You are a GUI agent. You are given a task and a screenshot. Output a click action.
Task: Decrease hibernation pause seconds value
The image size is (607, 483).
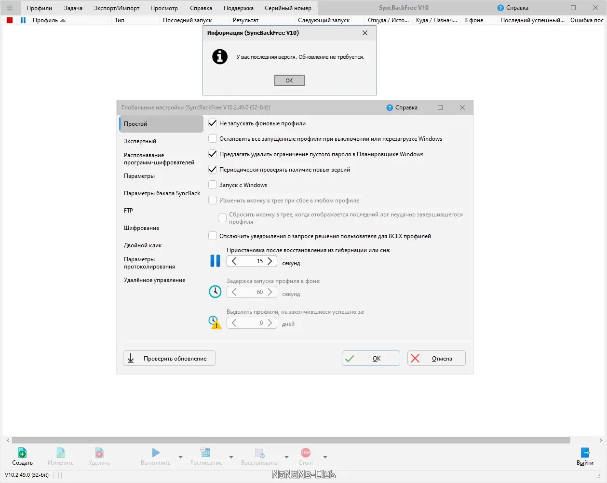pos(234,261)
